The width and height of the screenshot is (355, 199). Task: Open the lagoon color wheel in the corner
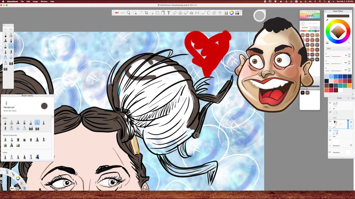(18, 178)
